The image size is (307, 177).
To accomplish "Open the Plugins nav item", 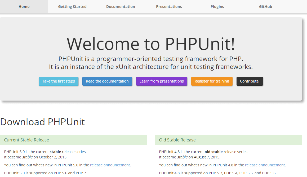I will coord(217,7).
